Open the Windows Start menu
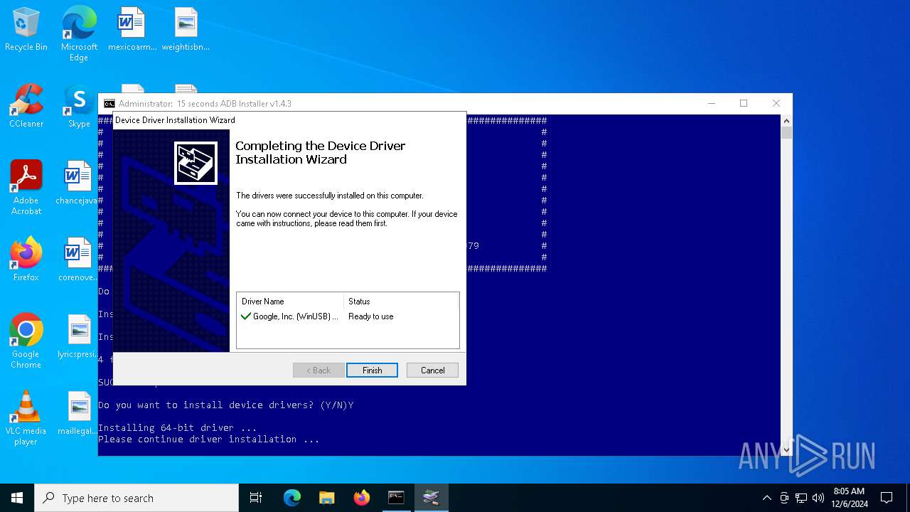 pos(17,498)
